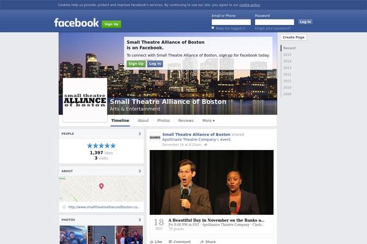Open the event photo with two actors
The width and height of the screenshot is (367, 244).
click(212, 182)
